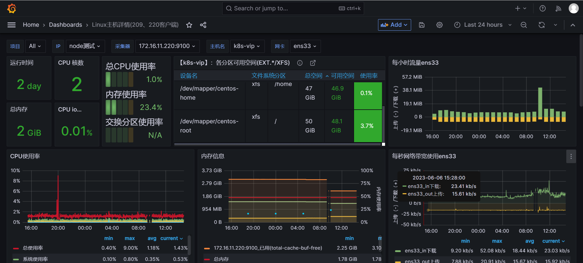Open the ens33 network card dropdown
Screen dimensions: 583x263
coord(305,46)
